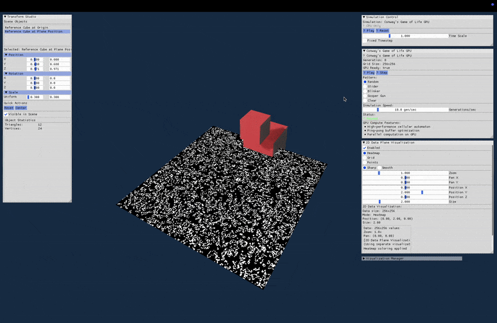
Task: Select Smooth filtering option
Action: (380, 168)
